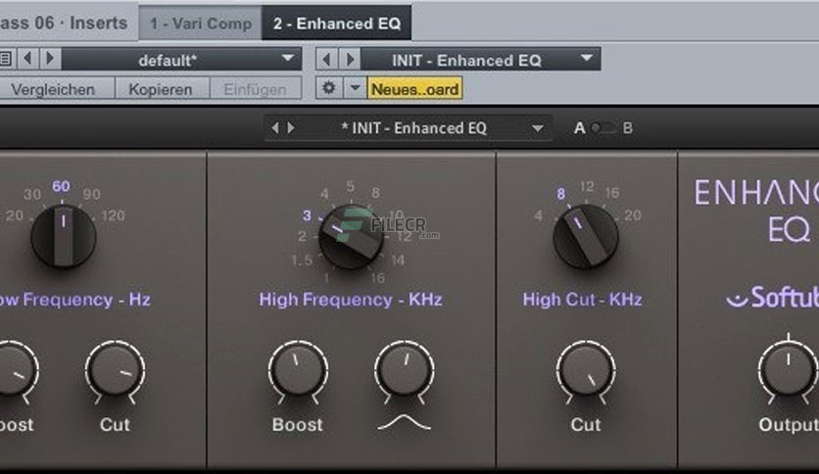The image size is (819, 474).
Task: Select the 2 - Enhanced EQ tab
Action: pyautogui.click(x=336, y=24)
